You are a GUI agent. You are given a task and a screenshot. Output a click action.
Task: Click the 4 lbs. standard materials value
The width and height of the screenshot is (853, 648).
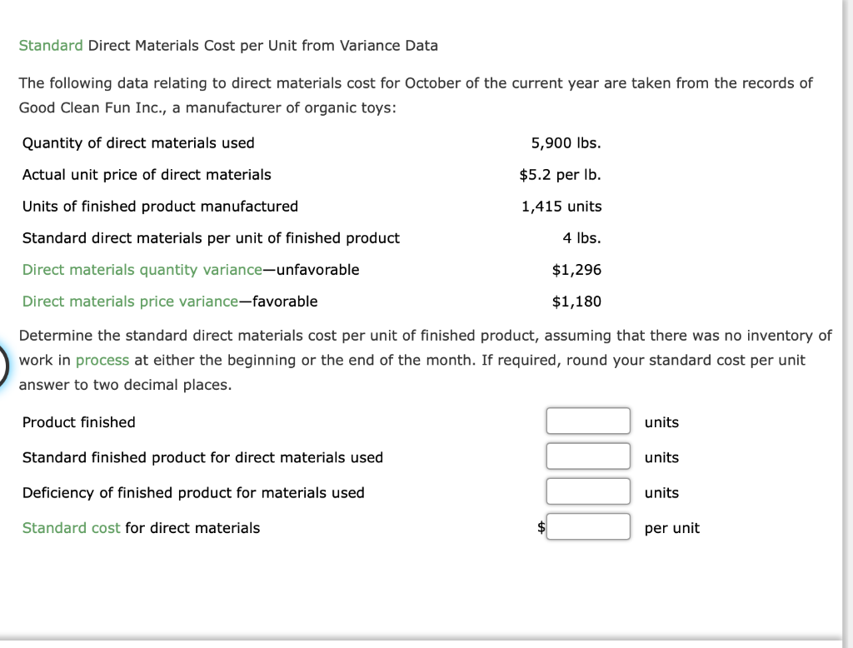(583, 237)
